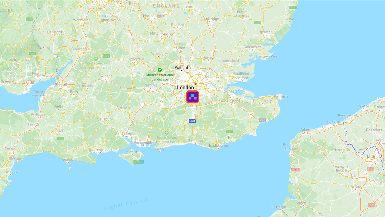Screen dimensions: 385x217
Task: Select the Watford town label
Action: coord(181,68)
